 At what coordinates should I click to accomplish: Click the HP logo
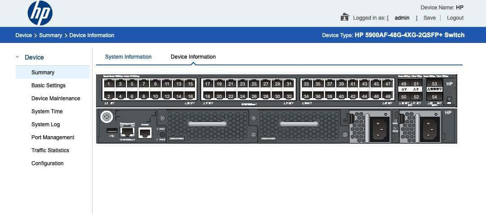pyautogui.click(x=40, y=13)
